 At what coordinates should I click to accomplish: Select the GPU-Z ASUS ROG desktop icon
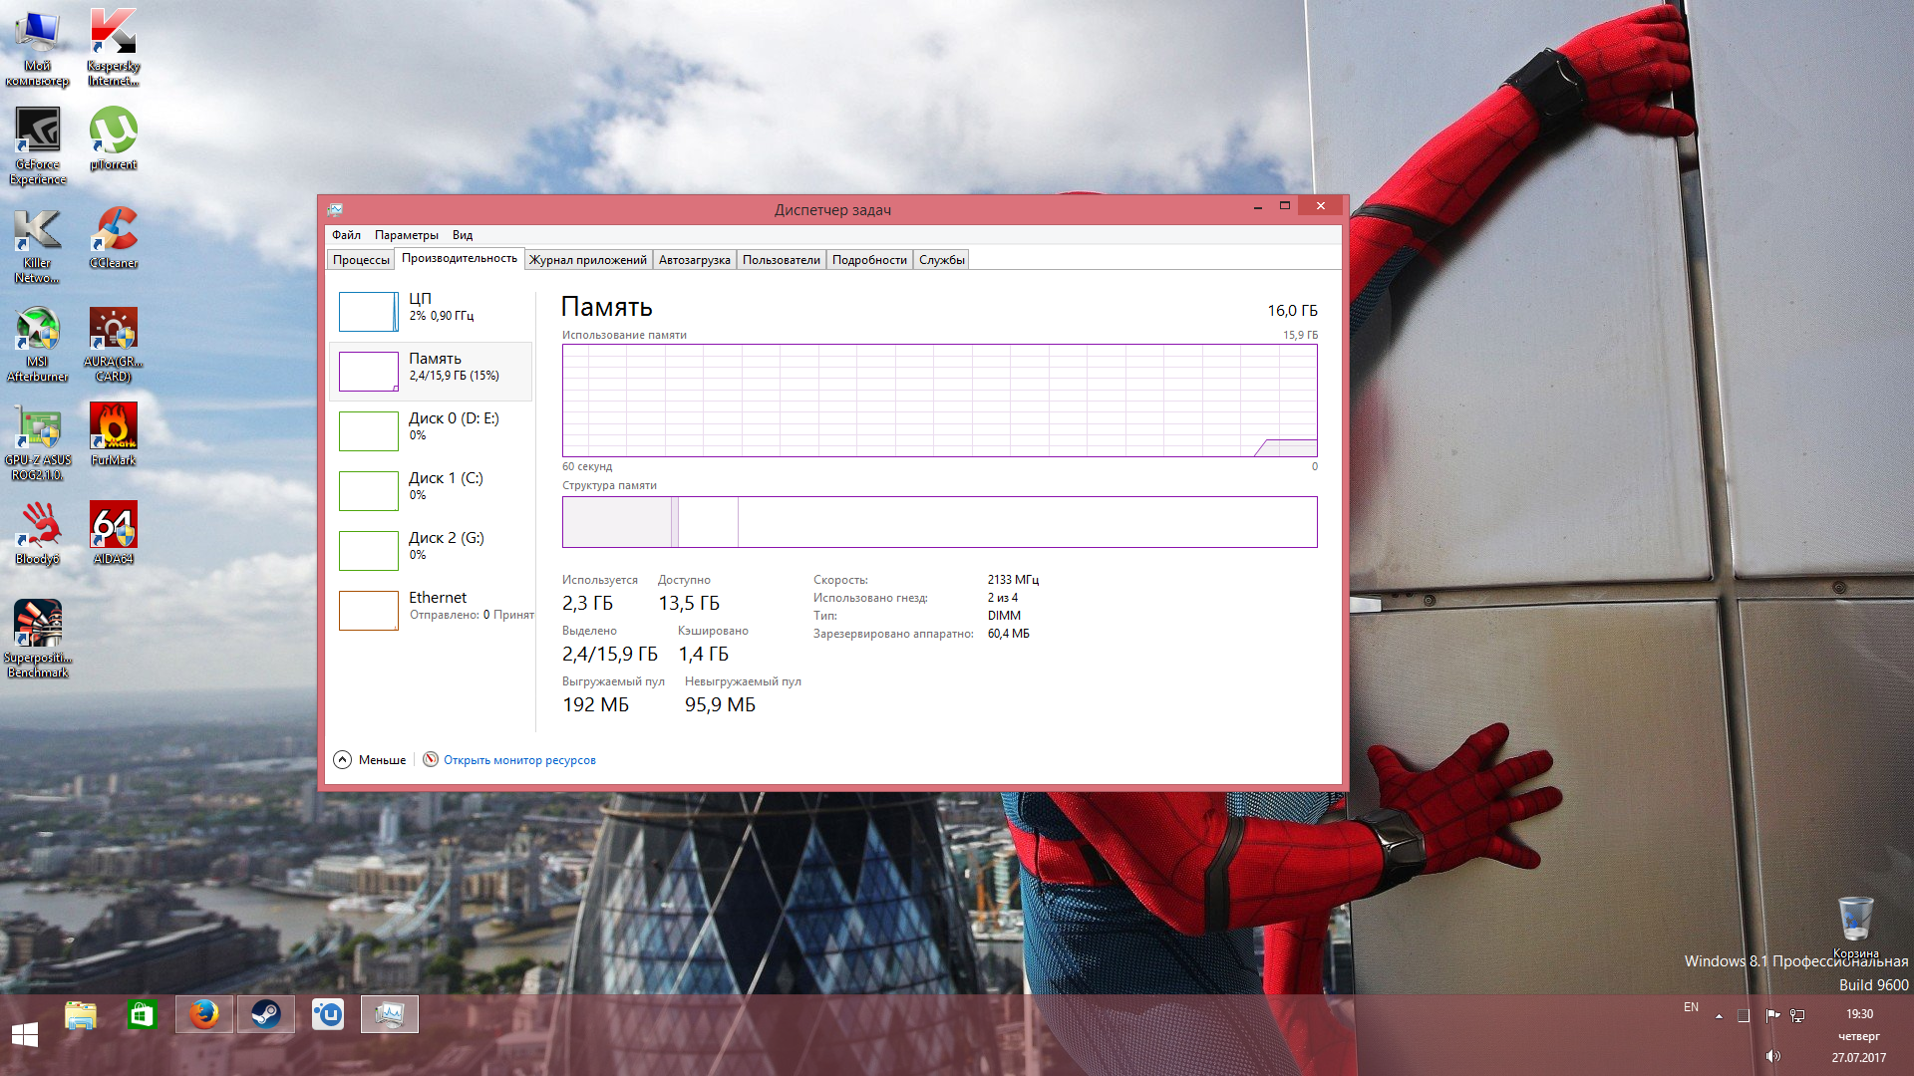[x=38, y=441]
